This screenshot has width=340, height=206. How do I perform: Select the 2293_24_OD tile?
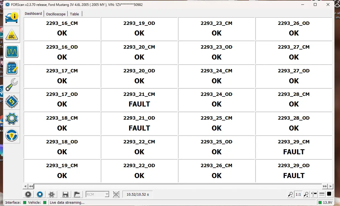coord(216,100)
